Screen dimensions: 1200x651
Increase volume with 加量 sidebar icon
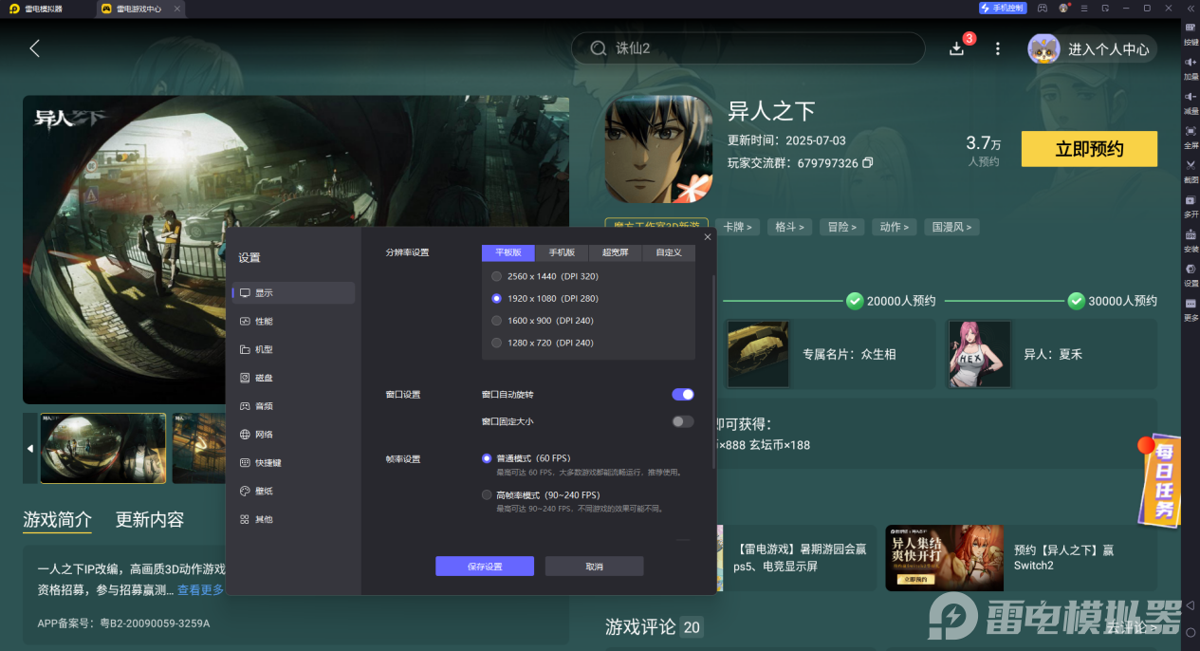tap(1191, 67)
